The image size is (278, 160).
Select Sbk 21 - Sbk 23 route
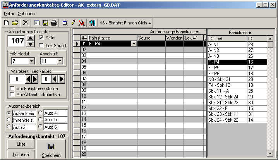pyautogui.click(x=237, y=103)
